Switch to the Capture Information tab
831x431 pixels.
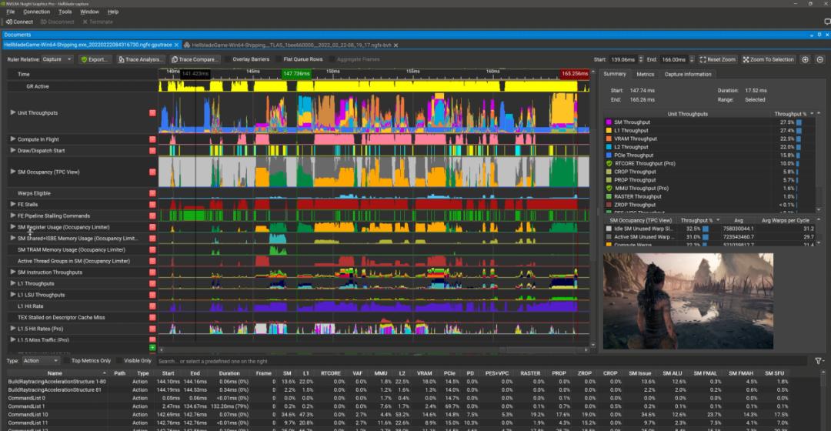point(688,74)
